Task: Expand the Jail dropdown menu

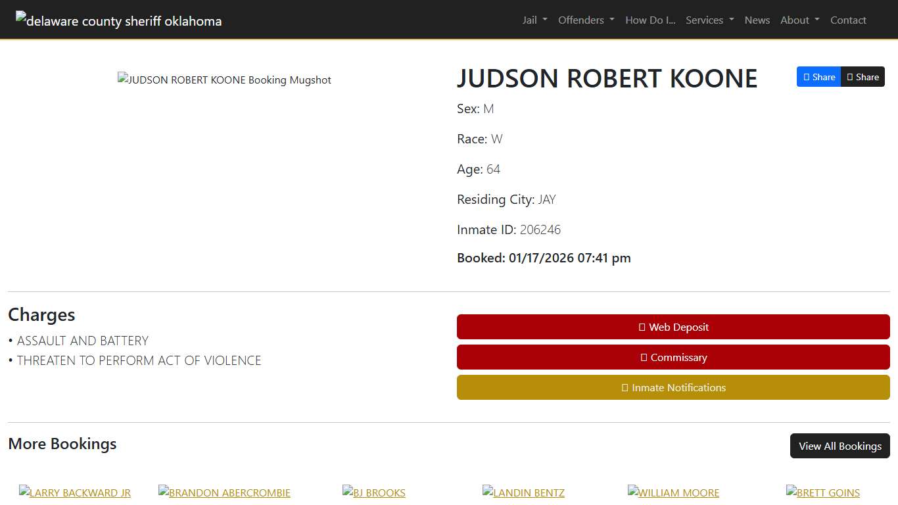Action: click(534, 20)
